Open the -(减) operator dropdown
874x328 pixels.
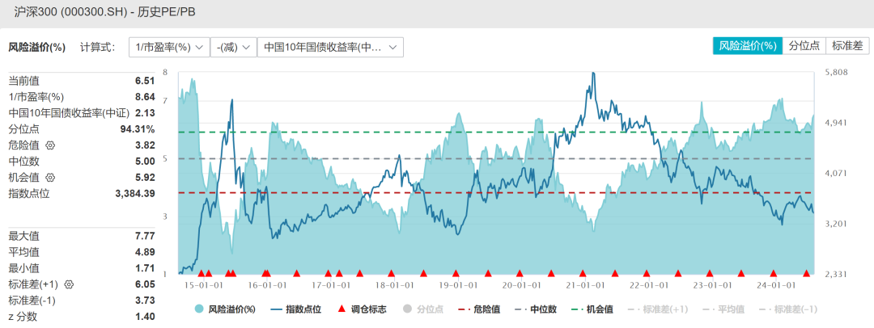click(x=233, y=48)
